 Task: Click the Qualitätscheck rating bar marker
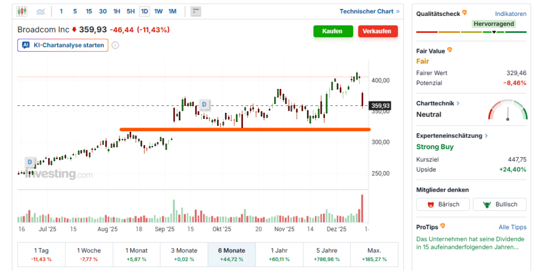tap(494, 32)
